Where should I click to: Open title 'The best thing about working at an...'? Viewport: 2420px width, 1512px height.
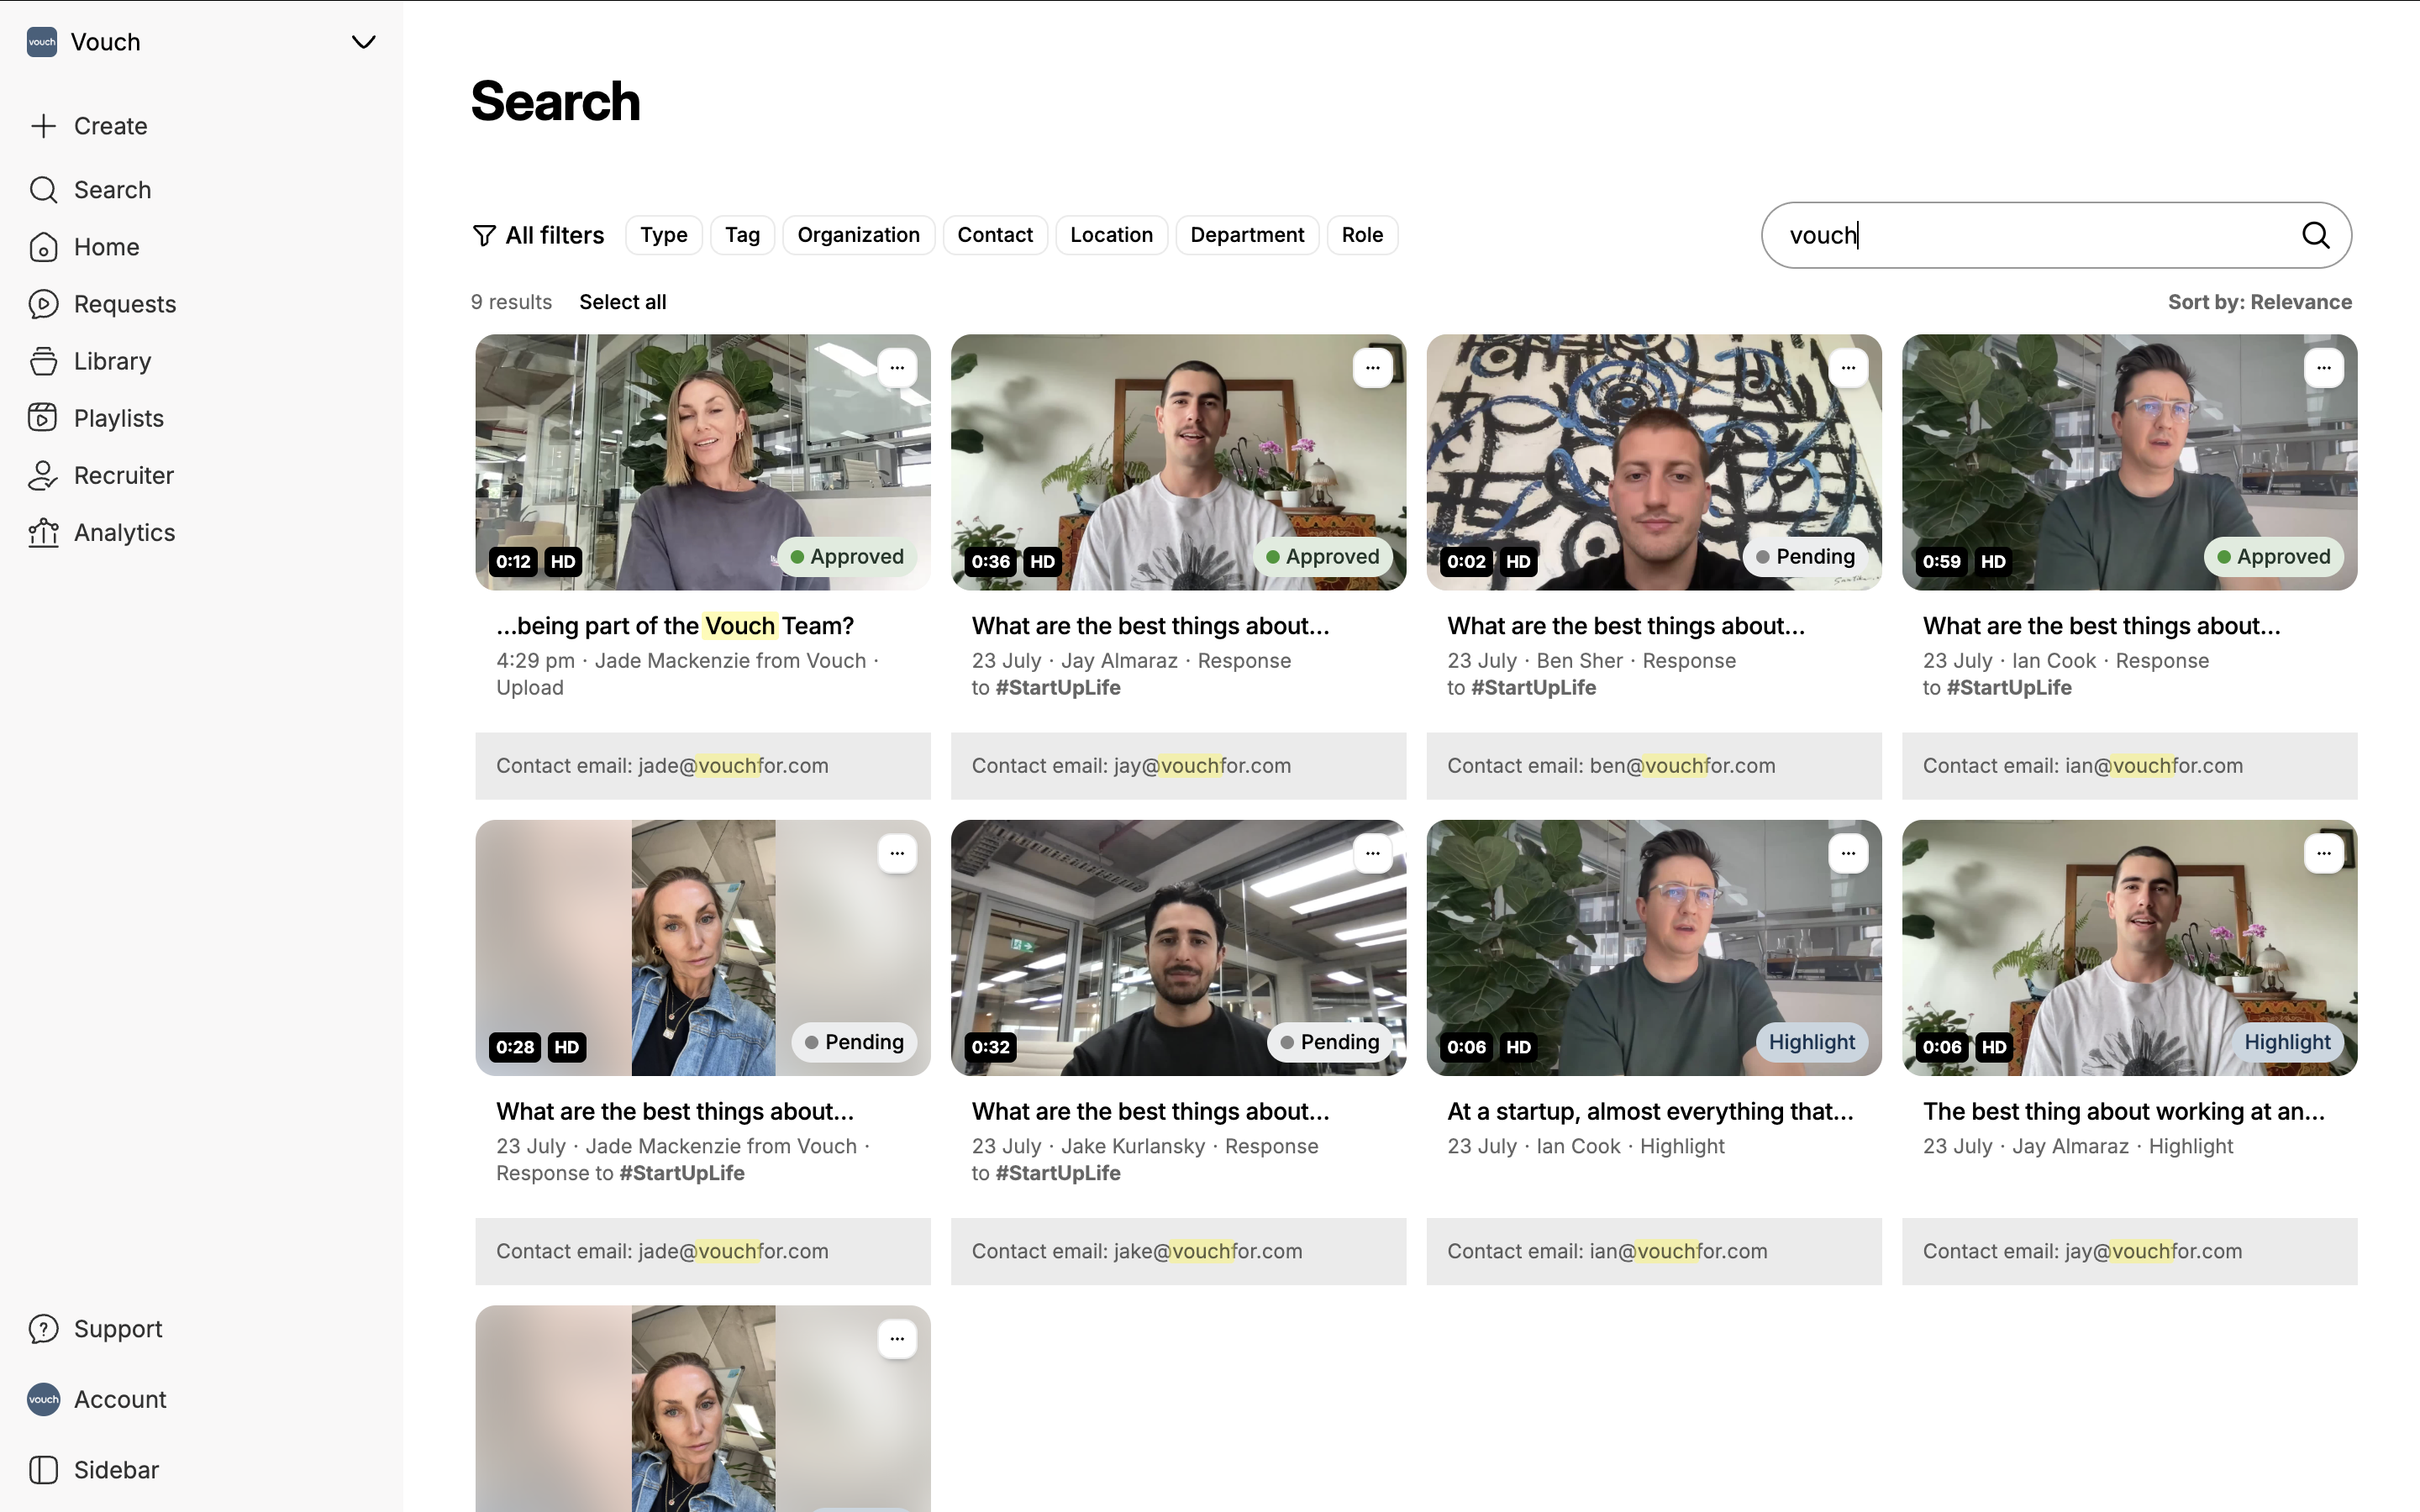pos(2123,1111)
